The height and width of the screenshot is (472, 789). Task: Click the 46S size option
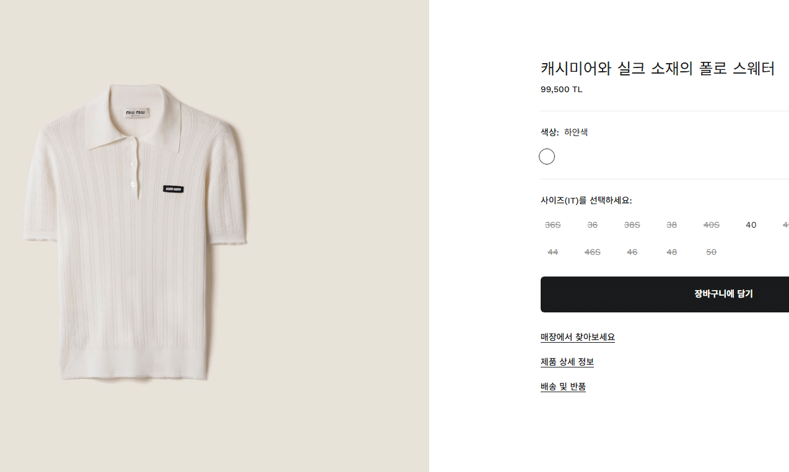click(x=592, y=252)
